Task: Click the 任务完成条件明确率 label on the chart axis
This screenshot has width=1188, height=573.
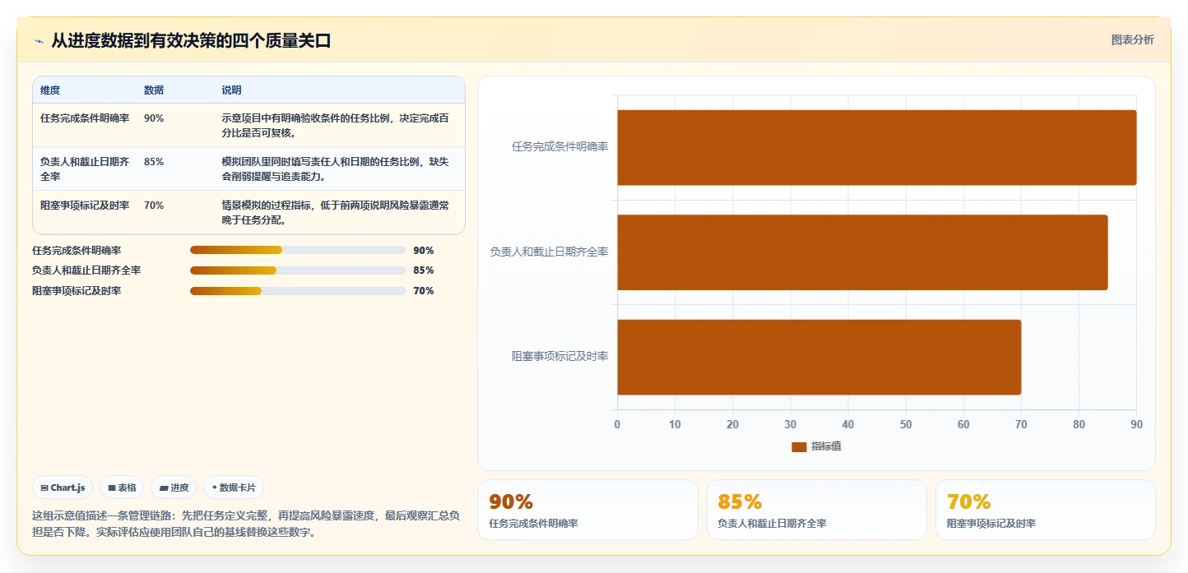Action: pyautogui.click(x=560, y=147)
